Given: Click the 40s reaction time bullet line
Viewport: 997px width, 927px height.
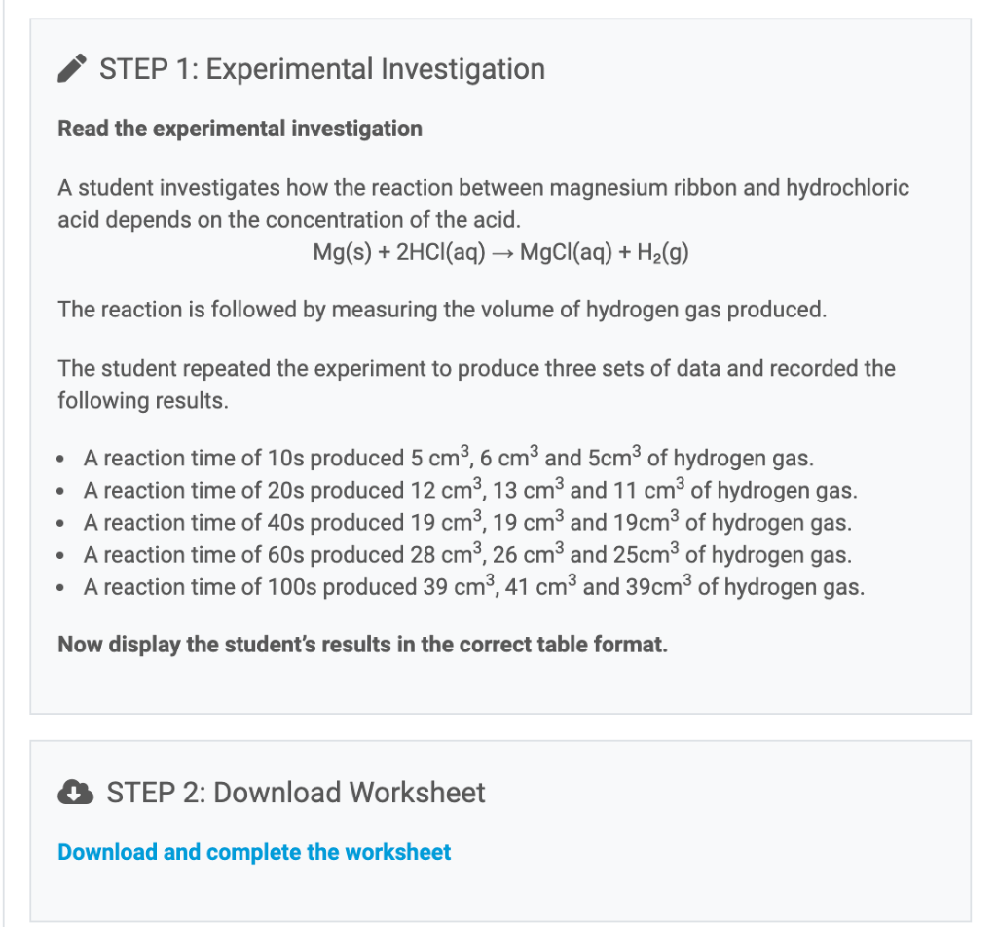Looking at the screenshot, I should (467, 523).
